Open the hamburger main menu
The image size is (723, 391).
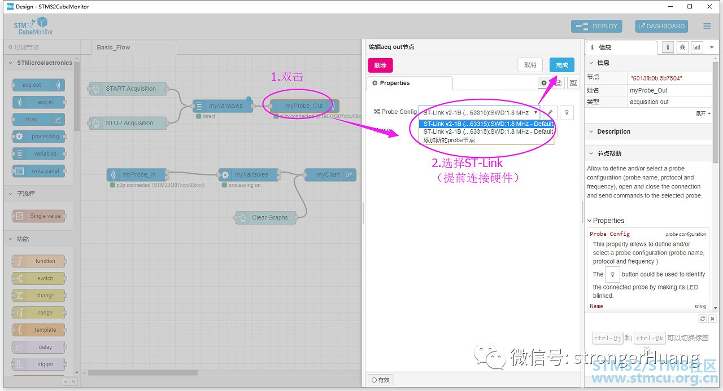click(707, 26)
